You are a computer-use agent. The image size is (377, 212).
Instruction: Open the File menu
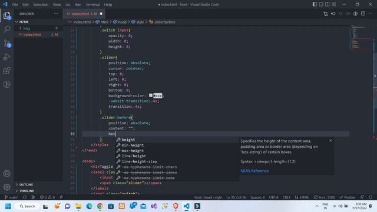coord(15,4)
